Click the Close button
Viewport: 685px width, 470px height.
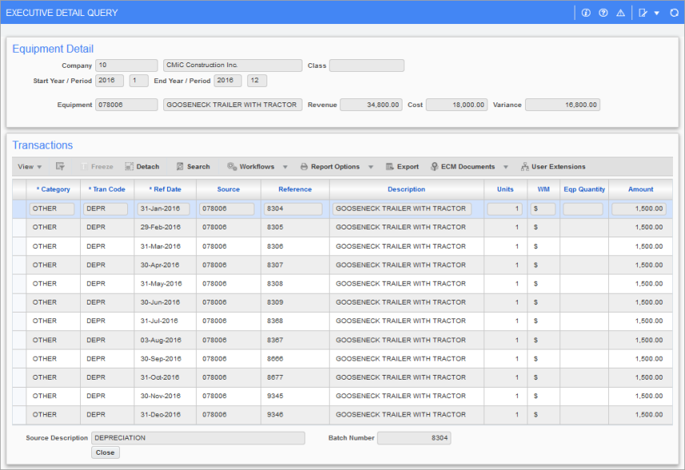[106, 452]
